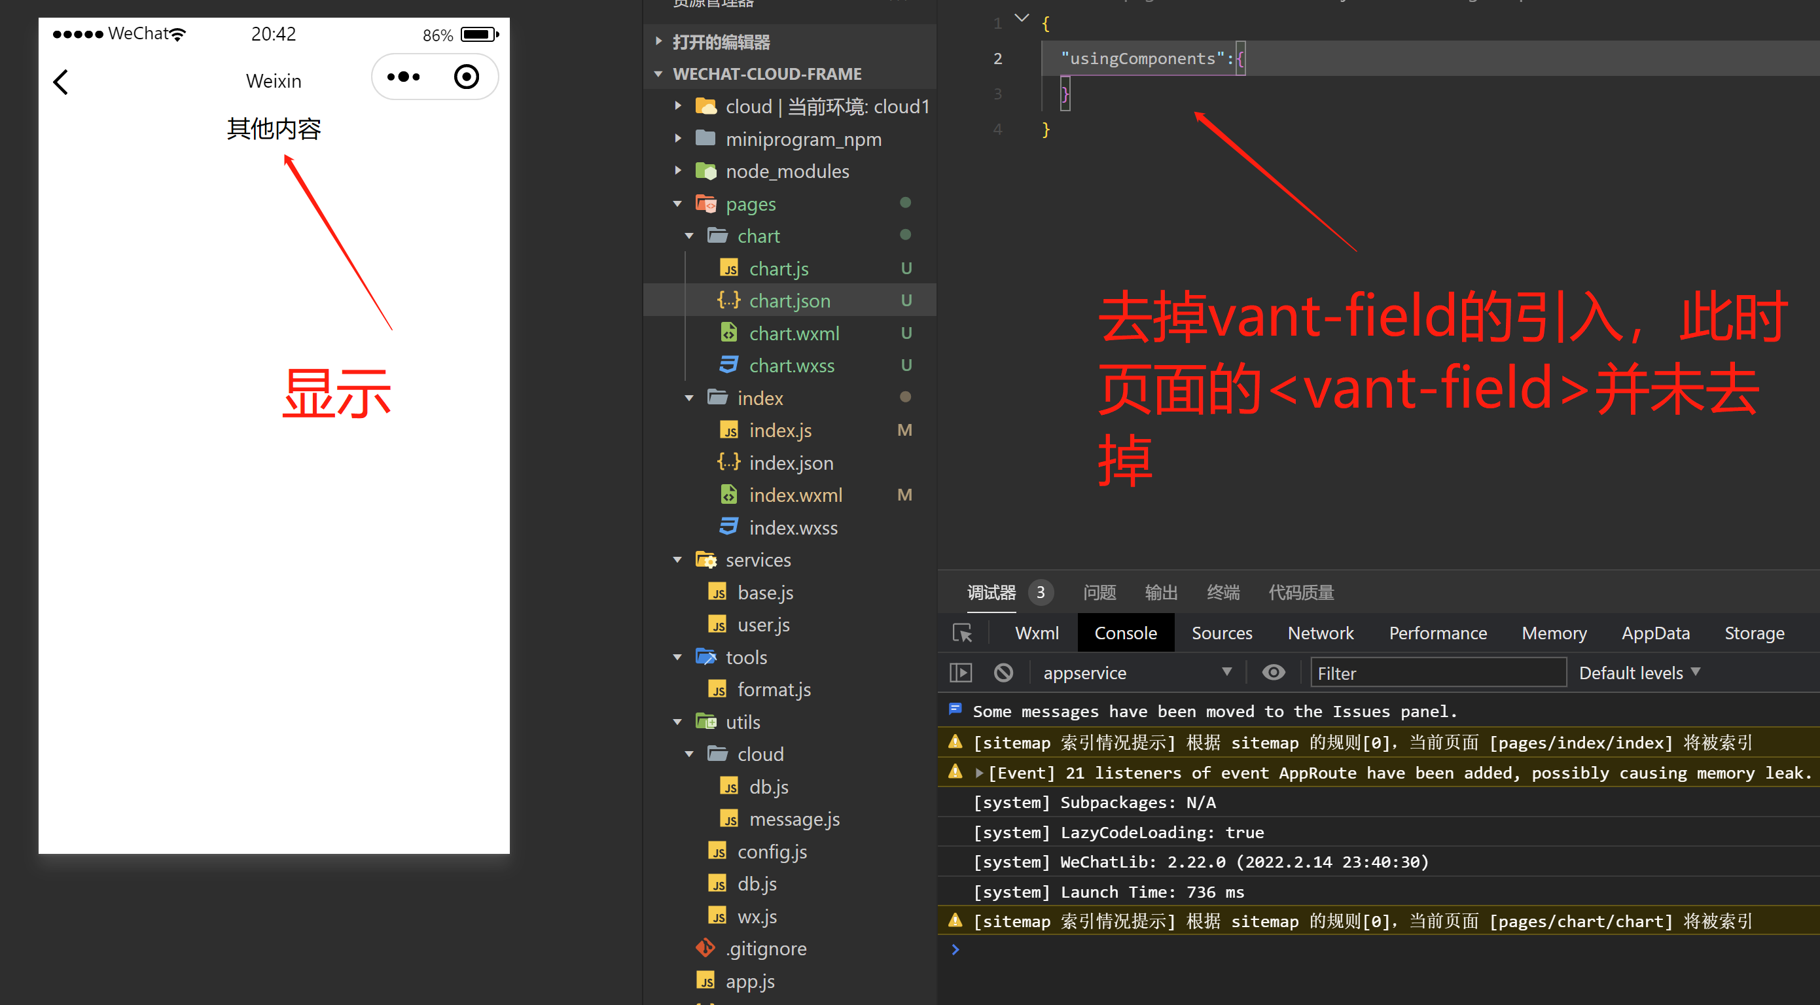This screenshot has height=1005, width=1820.
Task: Tap the mini program three-dots menu
Action: point(403,77)
